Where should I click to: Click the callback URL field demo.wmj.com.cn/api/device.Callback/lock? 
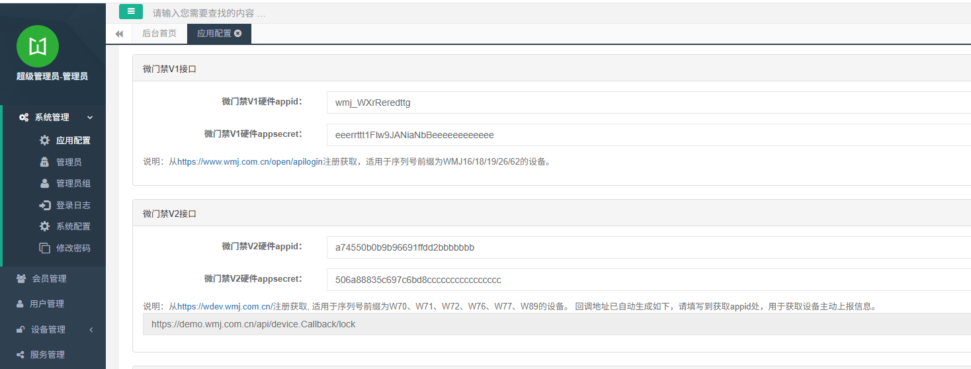pyautogui.click(x=557, y=324)
